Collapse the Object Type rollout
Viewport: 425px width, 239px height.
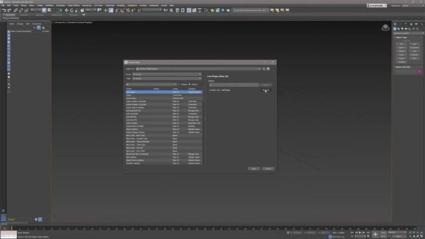tap(400, 37)
